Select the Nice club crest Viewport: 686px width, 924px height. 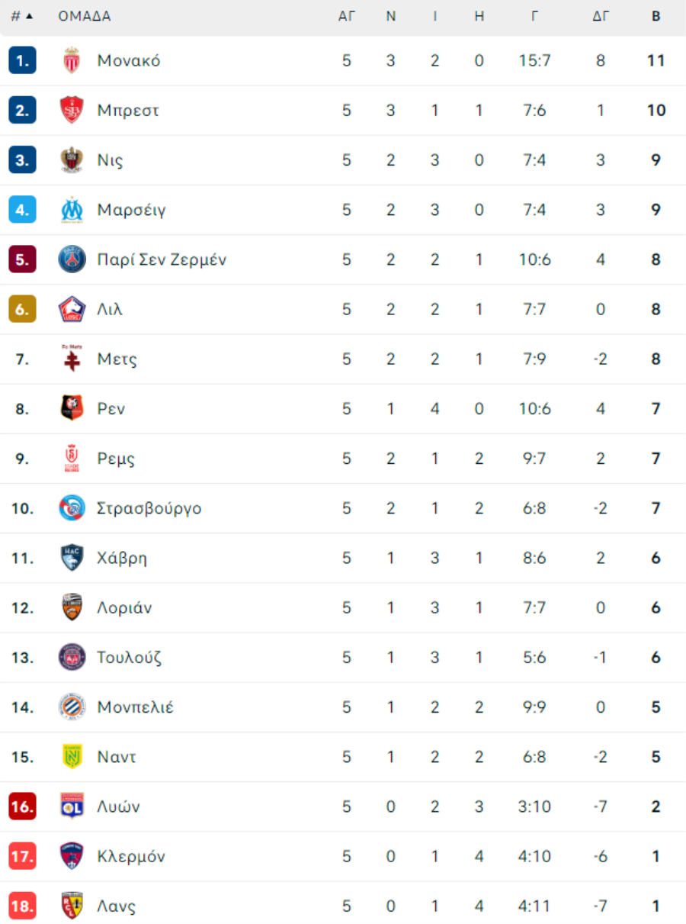[x=72, y=160]
